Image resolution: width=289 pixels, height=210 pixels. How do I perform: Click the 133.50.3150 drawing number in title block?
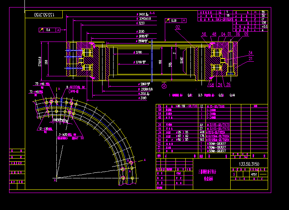249,164
